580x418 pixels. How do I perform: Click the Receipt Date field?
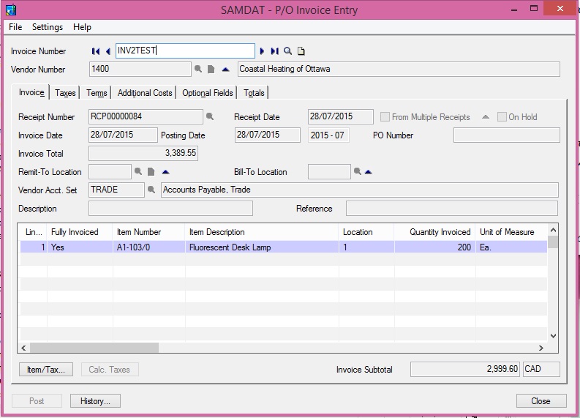(340, 116)
